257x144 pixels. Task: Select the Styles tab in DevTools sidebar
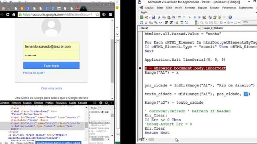pos(94,108)
